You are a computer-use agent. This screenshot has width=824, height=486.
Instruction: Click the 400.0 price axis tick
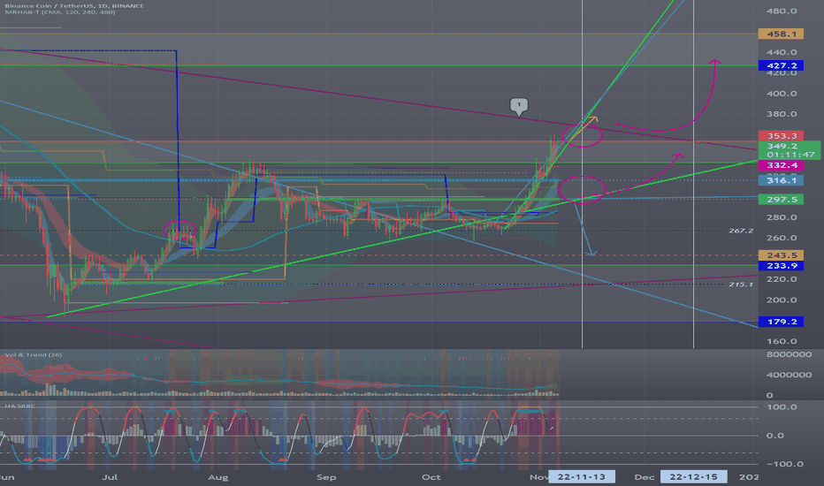(x=782, y=94)
